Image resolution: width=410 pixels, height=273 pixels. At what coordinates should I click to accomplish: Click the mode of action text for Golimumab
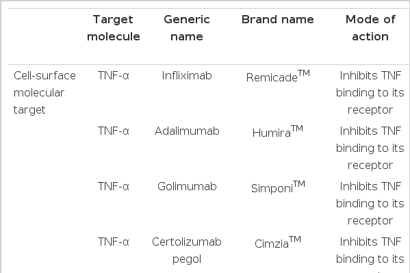370,204
